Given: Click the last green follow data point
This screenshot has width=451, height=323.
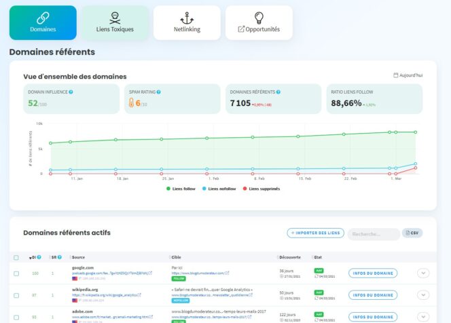Looking at the screenshot, I should tap(415, 132).
